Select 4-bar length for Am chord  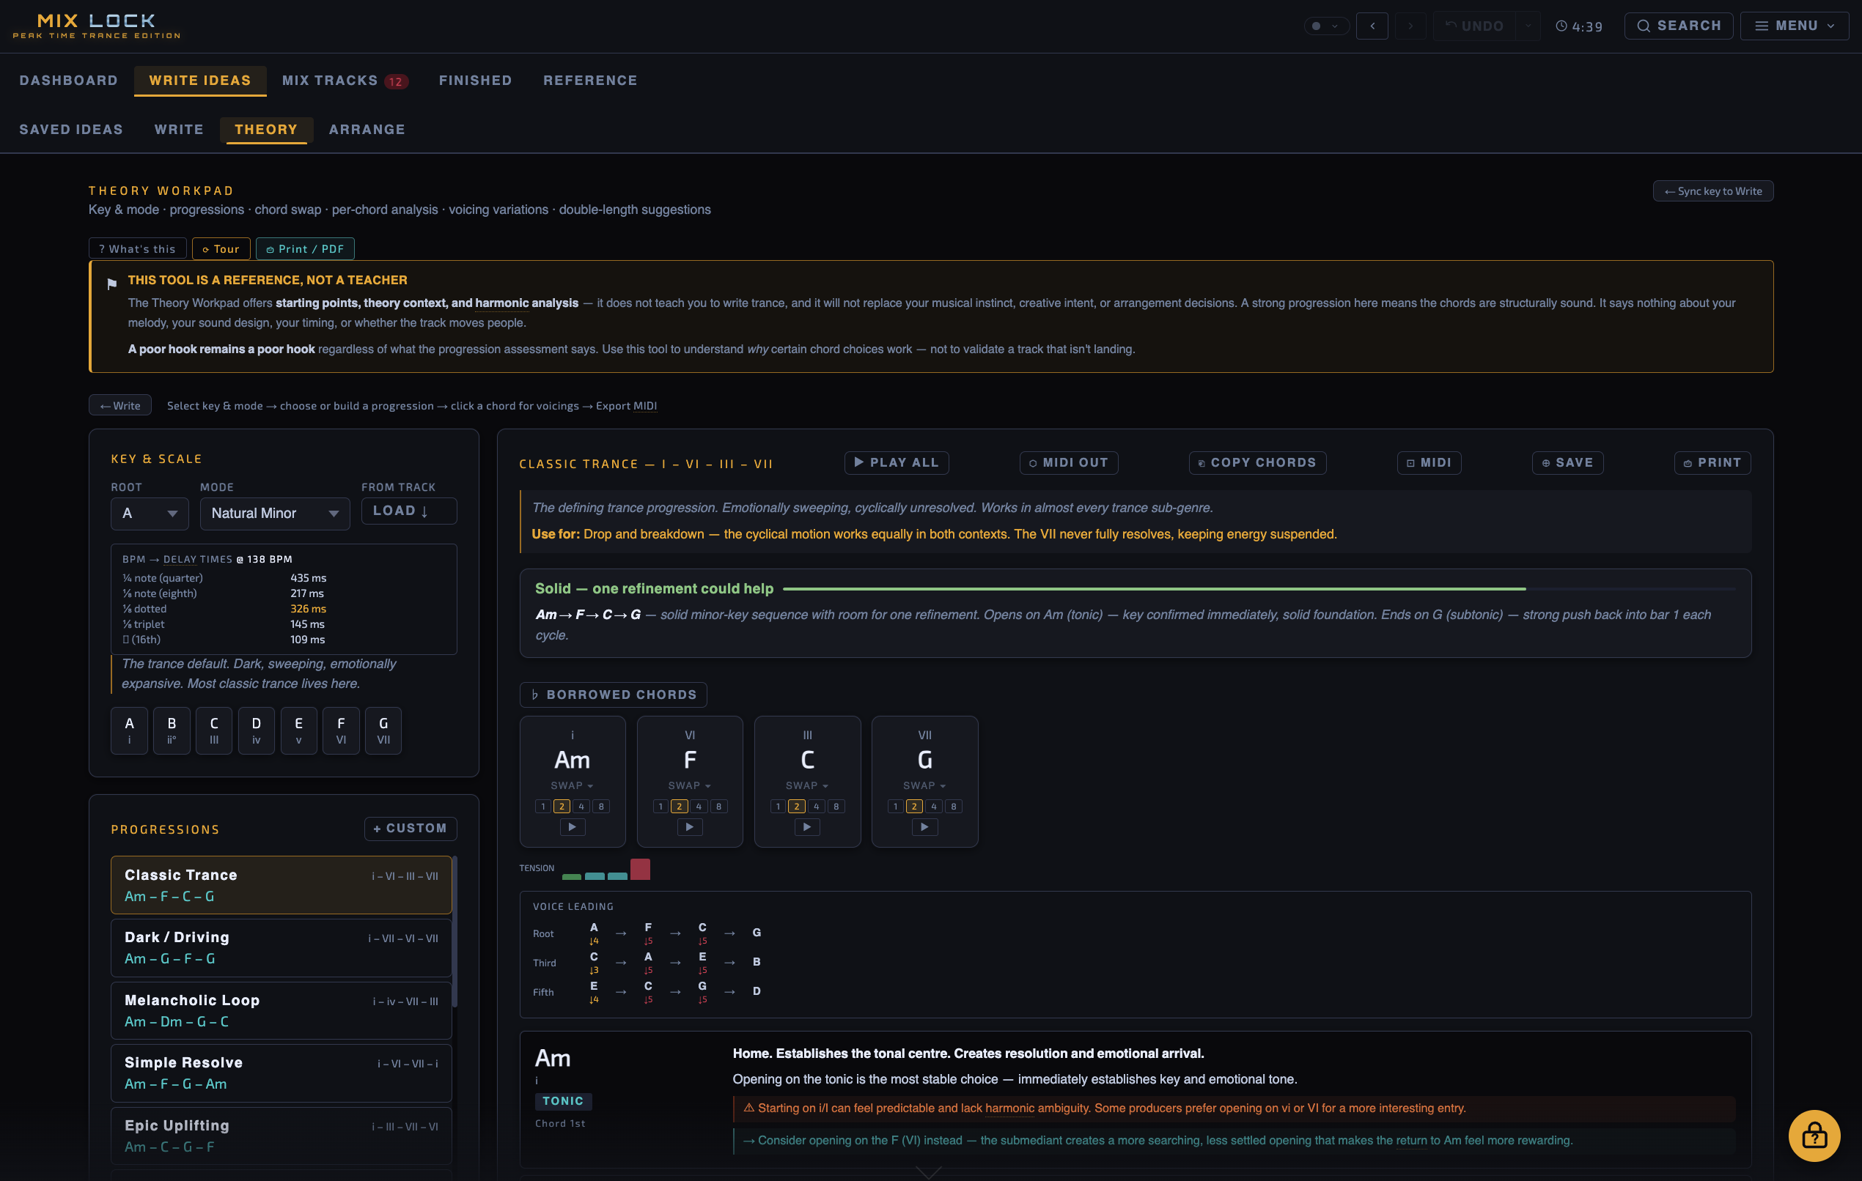581,806
